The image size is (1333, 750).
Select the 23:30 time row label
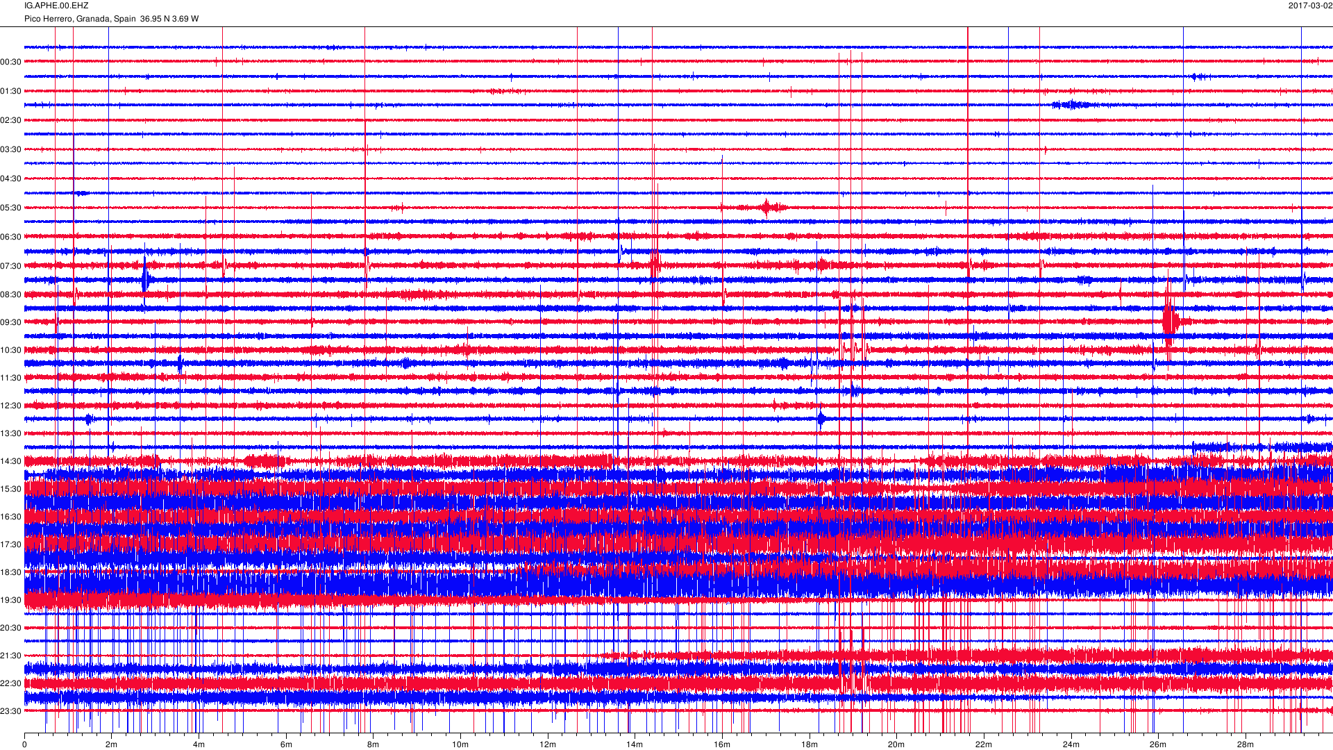(11, 711)
